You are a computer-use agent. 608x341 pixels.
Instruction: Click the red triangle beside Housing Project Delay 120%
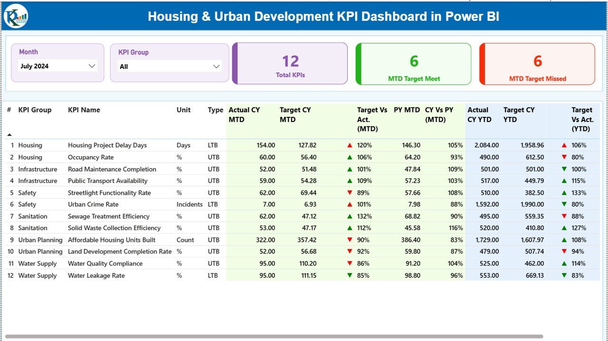click(350, 145)
